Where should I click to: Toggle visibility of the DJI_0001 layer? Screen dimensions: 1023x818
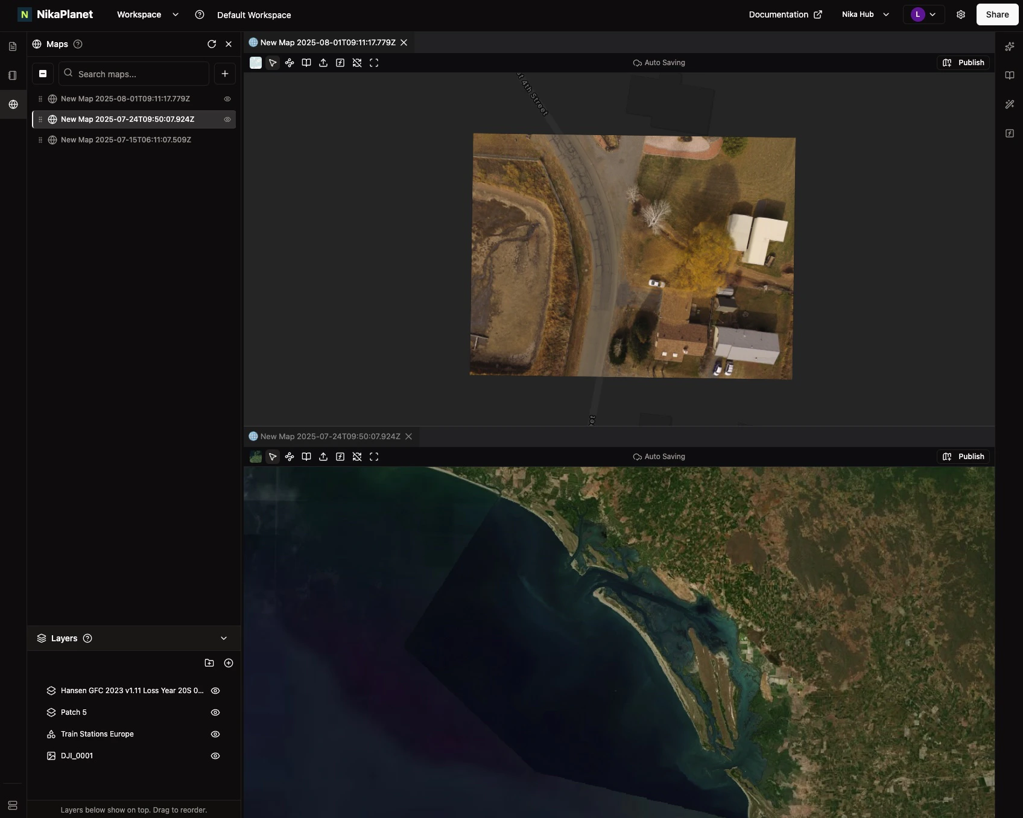click(215, 755)
